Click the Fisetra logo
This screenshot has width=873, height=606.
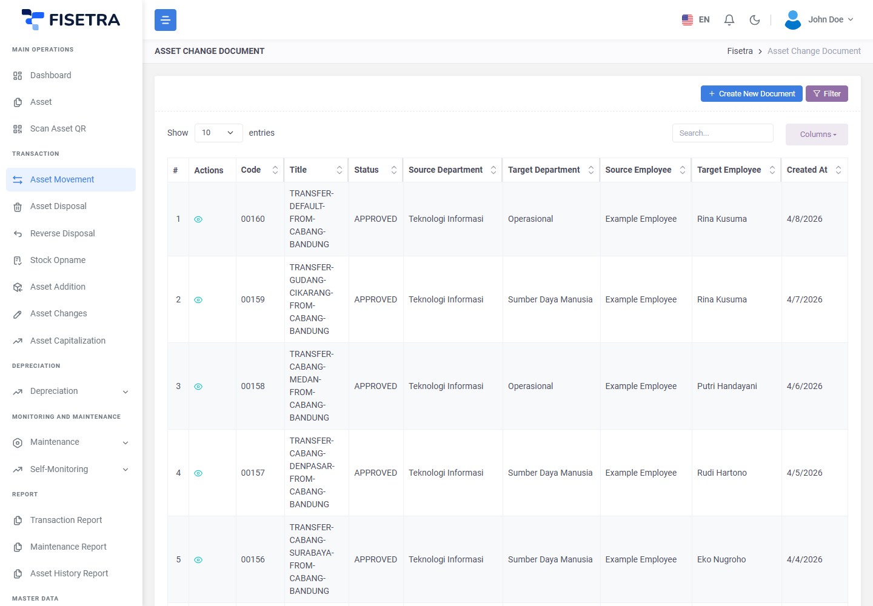click(71, 19)
